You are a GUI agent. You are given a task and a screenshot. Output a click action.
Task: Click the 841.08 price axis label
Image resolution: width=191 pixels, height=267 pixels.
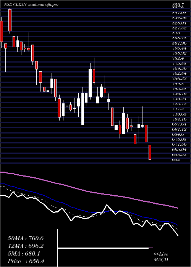click(x=179, y=13)
